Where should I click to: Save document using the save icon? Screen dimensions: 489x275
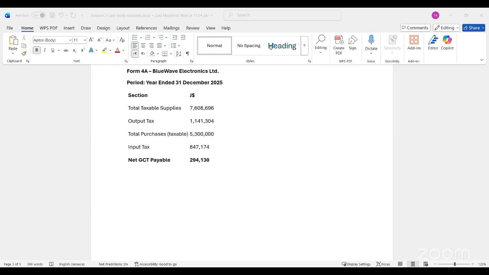[x=52, y=15]
